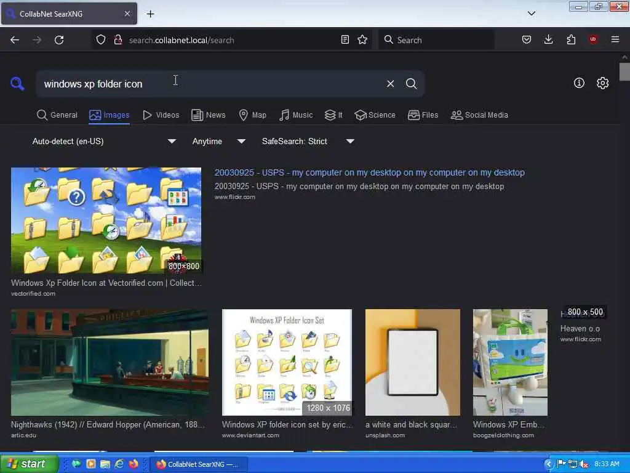
Task: Bookmark this page with the star icon
Action: click(362, 39)
